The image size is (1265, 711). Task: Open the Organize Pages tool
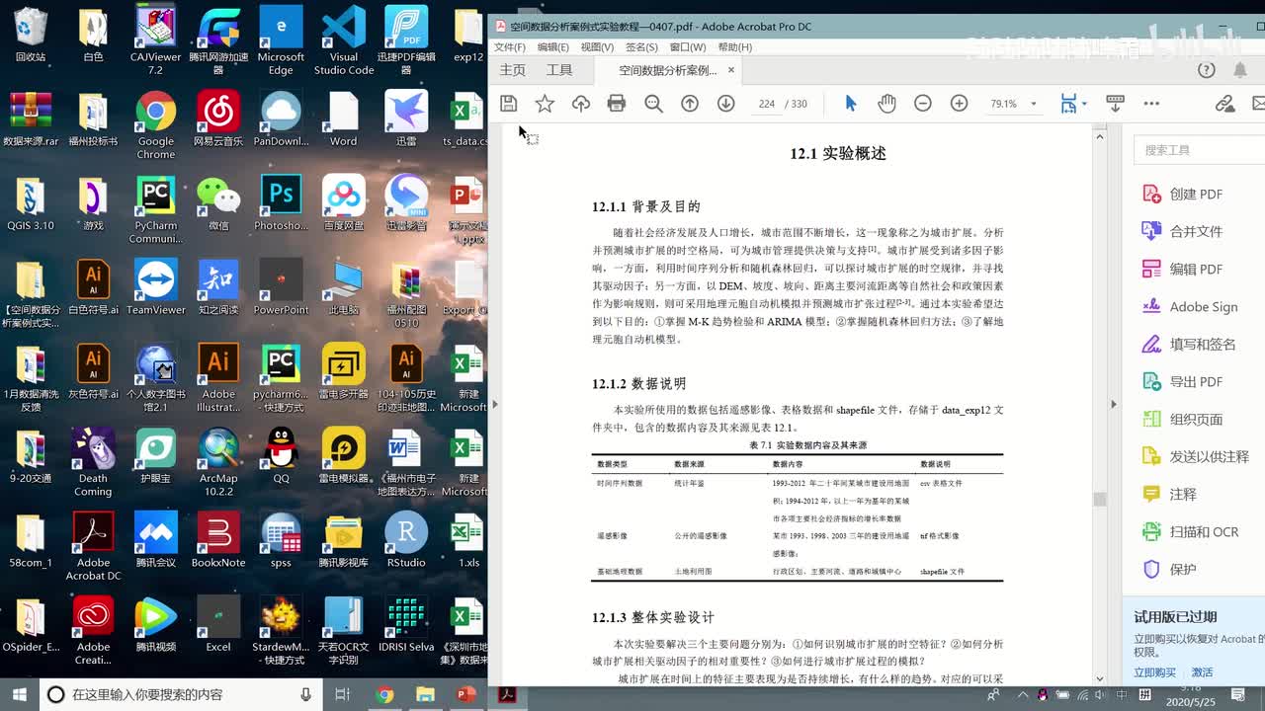coord(1182,419)
